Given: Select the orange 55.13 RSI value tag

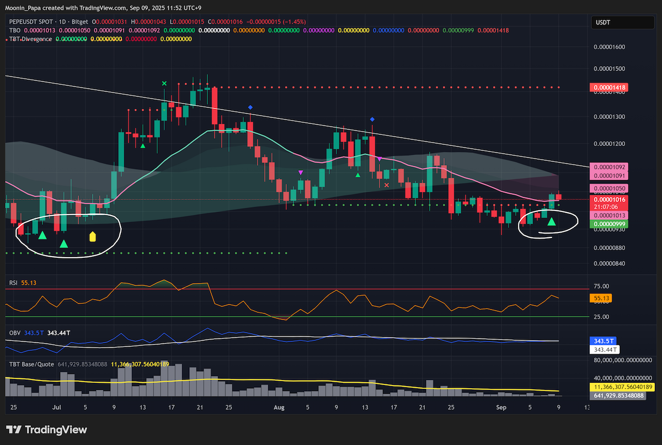Looking at the screenshot, I should coord(601,298).
